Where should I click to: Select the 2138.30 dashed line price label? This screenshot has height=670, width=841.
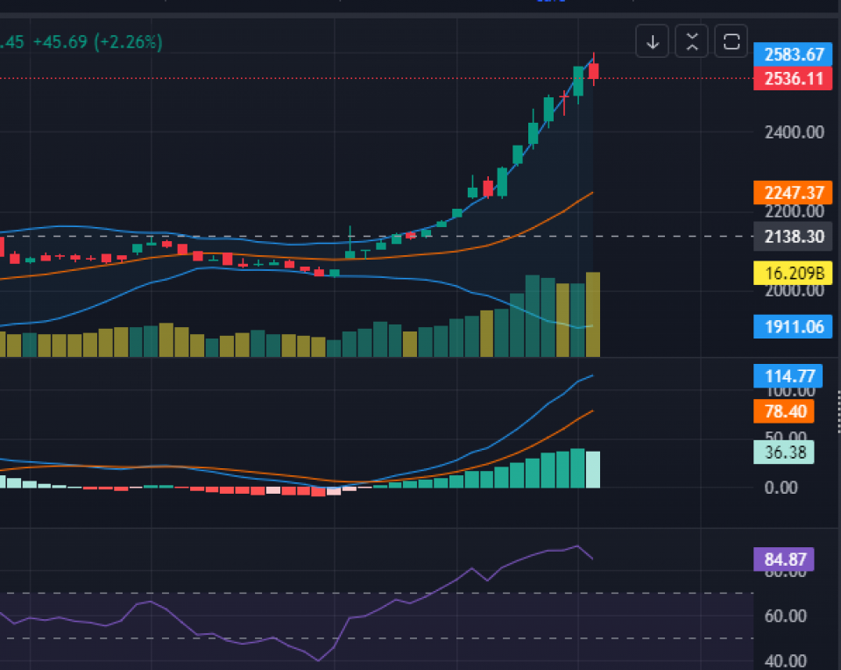pyautogui.click(x=793, y=236)
